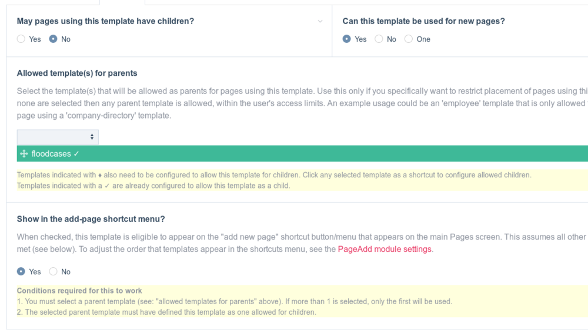Select No for pages having children
588x330 pixels.
pos(54,39)
